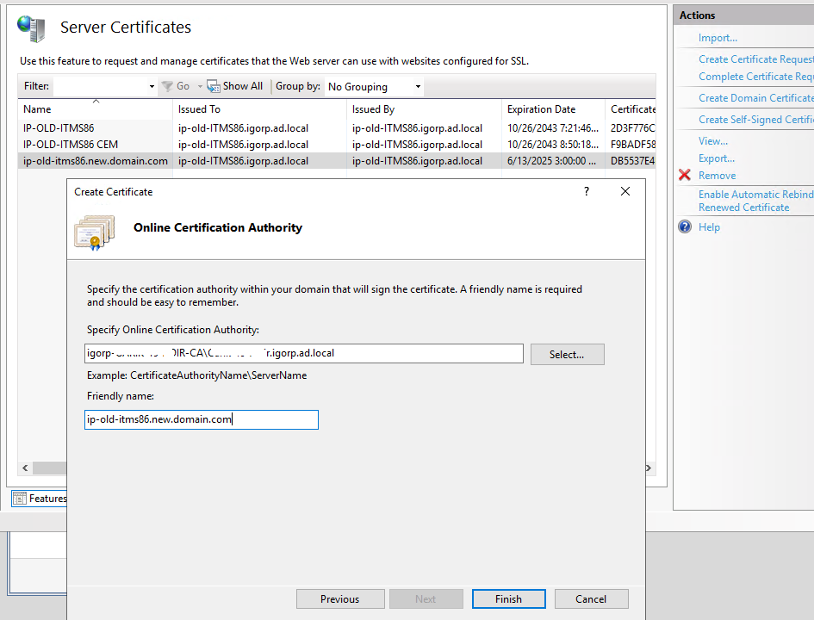
Task: Click the Filter text input box
Action: [x=100, y=87]
